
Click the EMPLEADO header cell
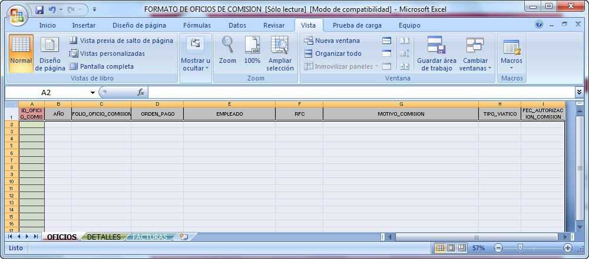(230, 114)
